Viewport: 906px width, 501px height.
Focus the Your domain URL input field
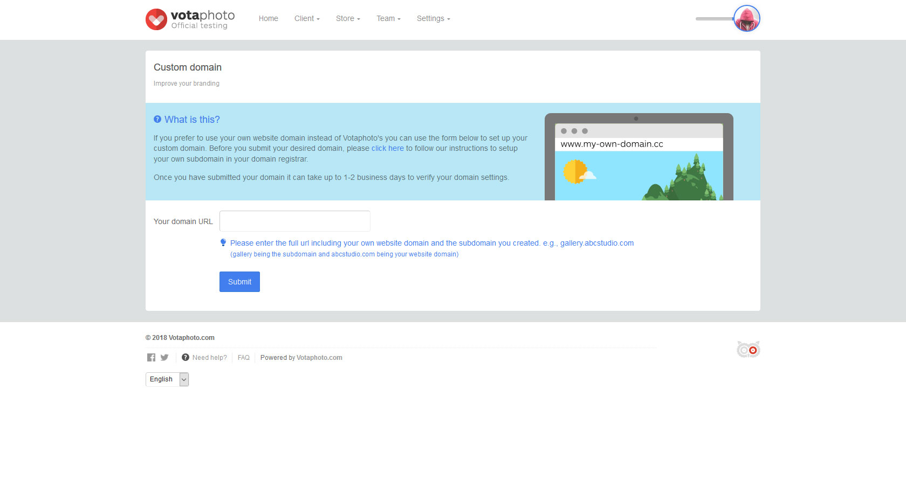(x=295, y=221)
